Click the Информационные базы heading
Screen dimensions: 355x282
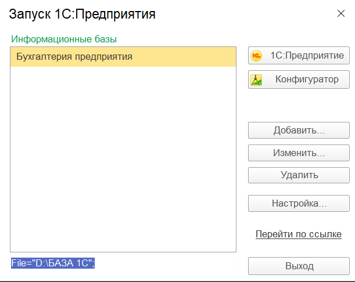click(x=64, y=39)
